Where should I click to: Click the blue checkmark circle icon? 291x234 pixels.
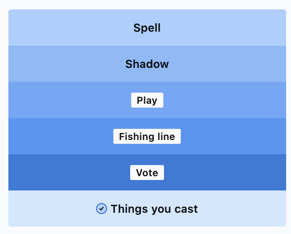[101, 209]
